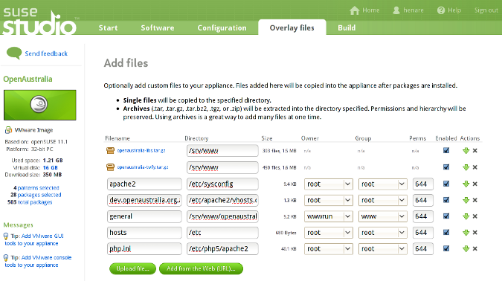Open Group dropdown for dev.openaustralia.org
The width and height of the screenshot is (502, 281).
[x=382, y=201]
